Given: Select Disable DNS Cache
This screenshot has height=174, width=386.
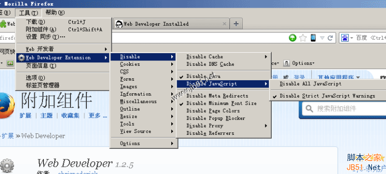Looking at the screenshot, I should [x=224, y=64].
